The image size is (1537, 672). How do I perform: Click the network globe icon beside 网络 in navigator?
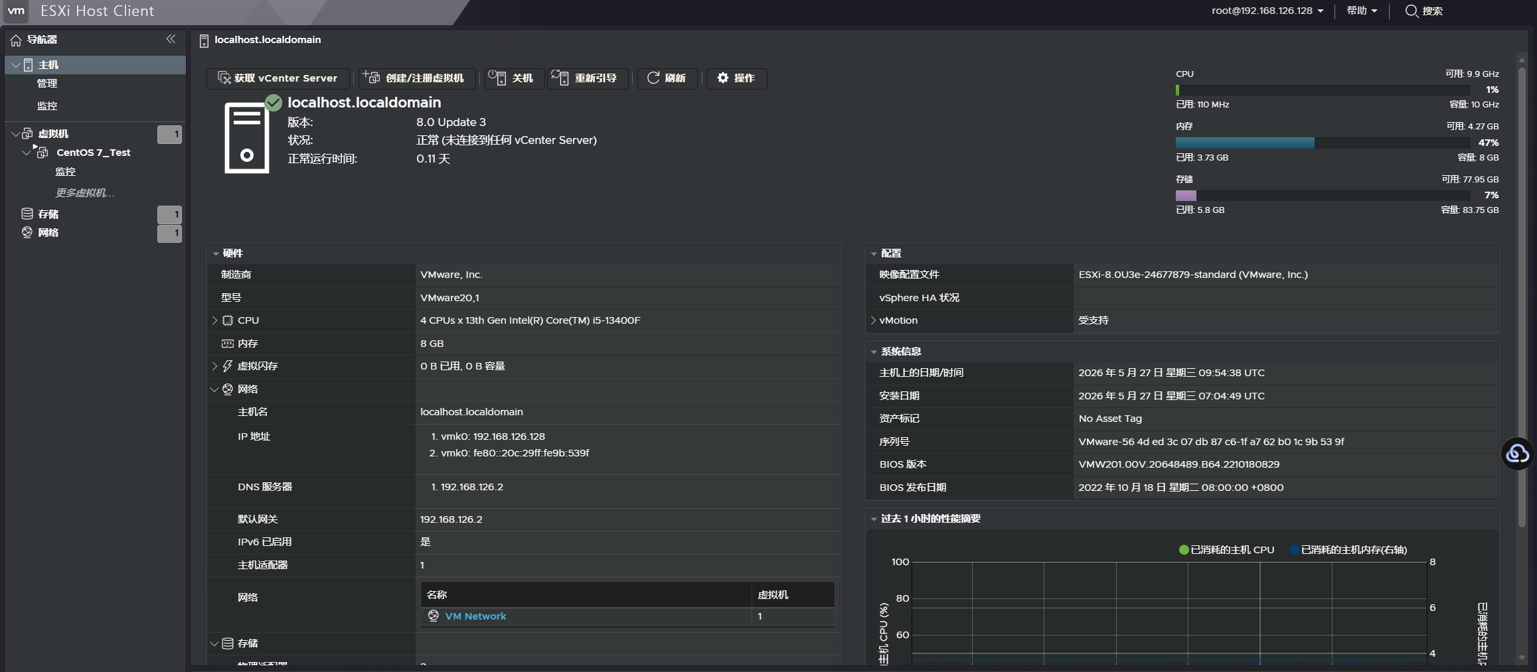27,232
